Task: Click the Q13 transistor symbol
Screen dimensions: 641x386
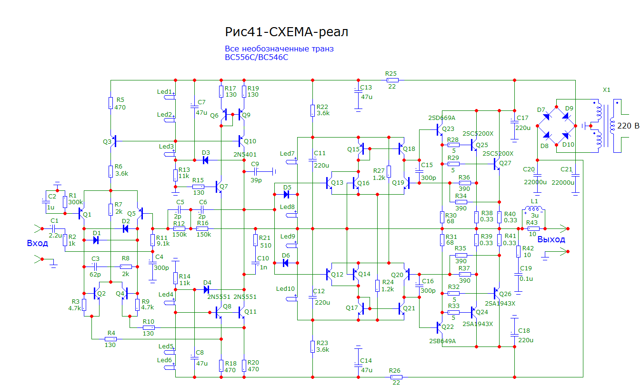Action: tap(329, 183)
